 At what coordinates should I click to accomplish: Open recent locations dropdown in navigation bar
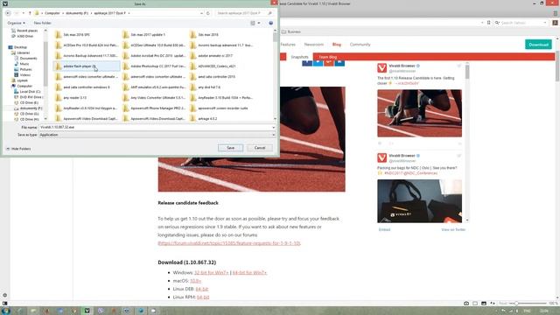point(24,13)
